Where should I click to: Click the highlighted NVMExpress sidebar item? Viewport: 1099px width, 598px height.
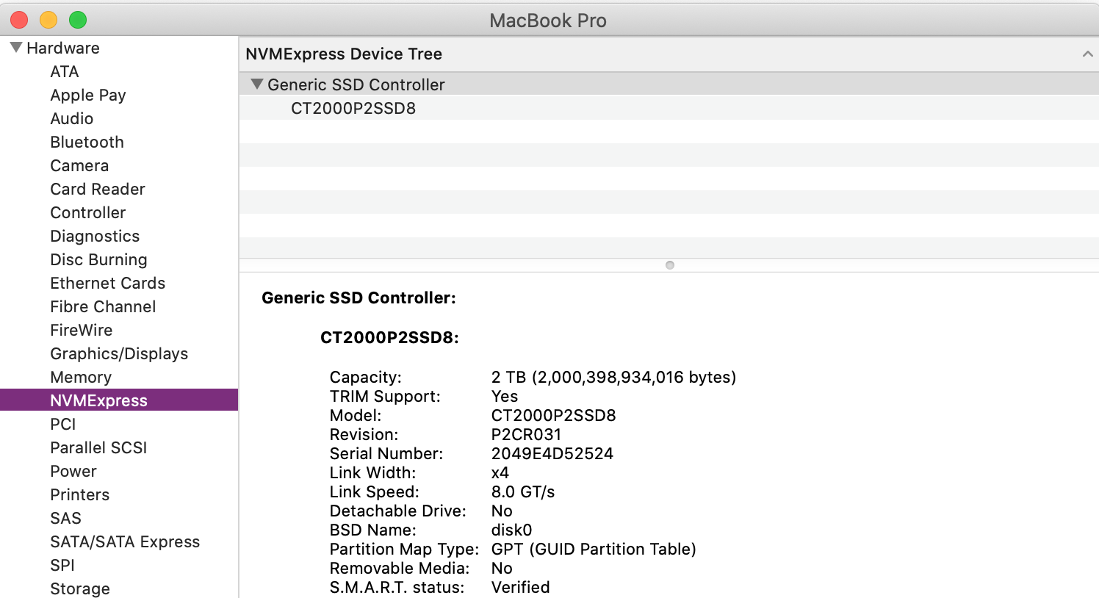[x=98, y=400]
